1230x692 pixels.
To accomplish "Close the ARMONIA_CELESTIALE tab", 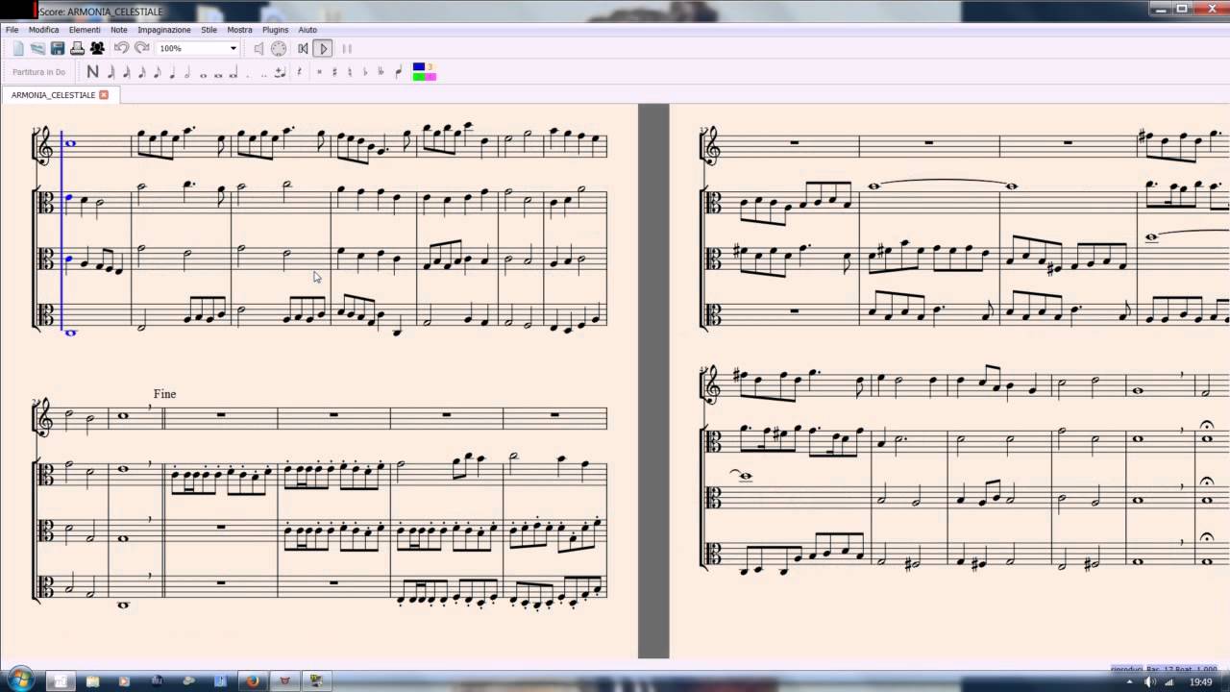I will pyautogui.click(x=104, y=95).
